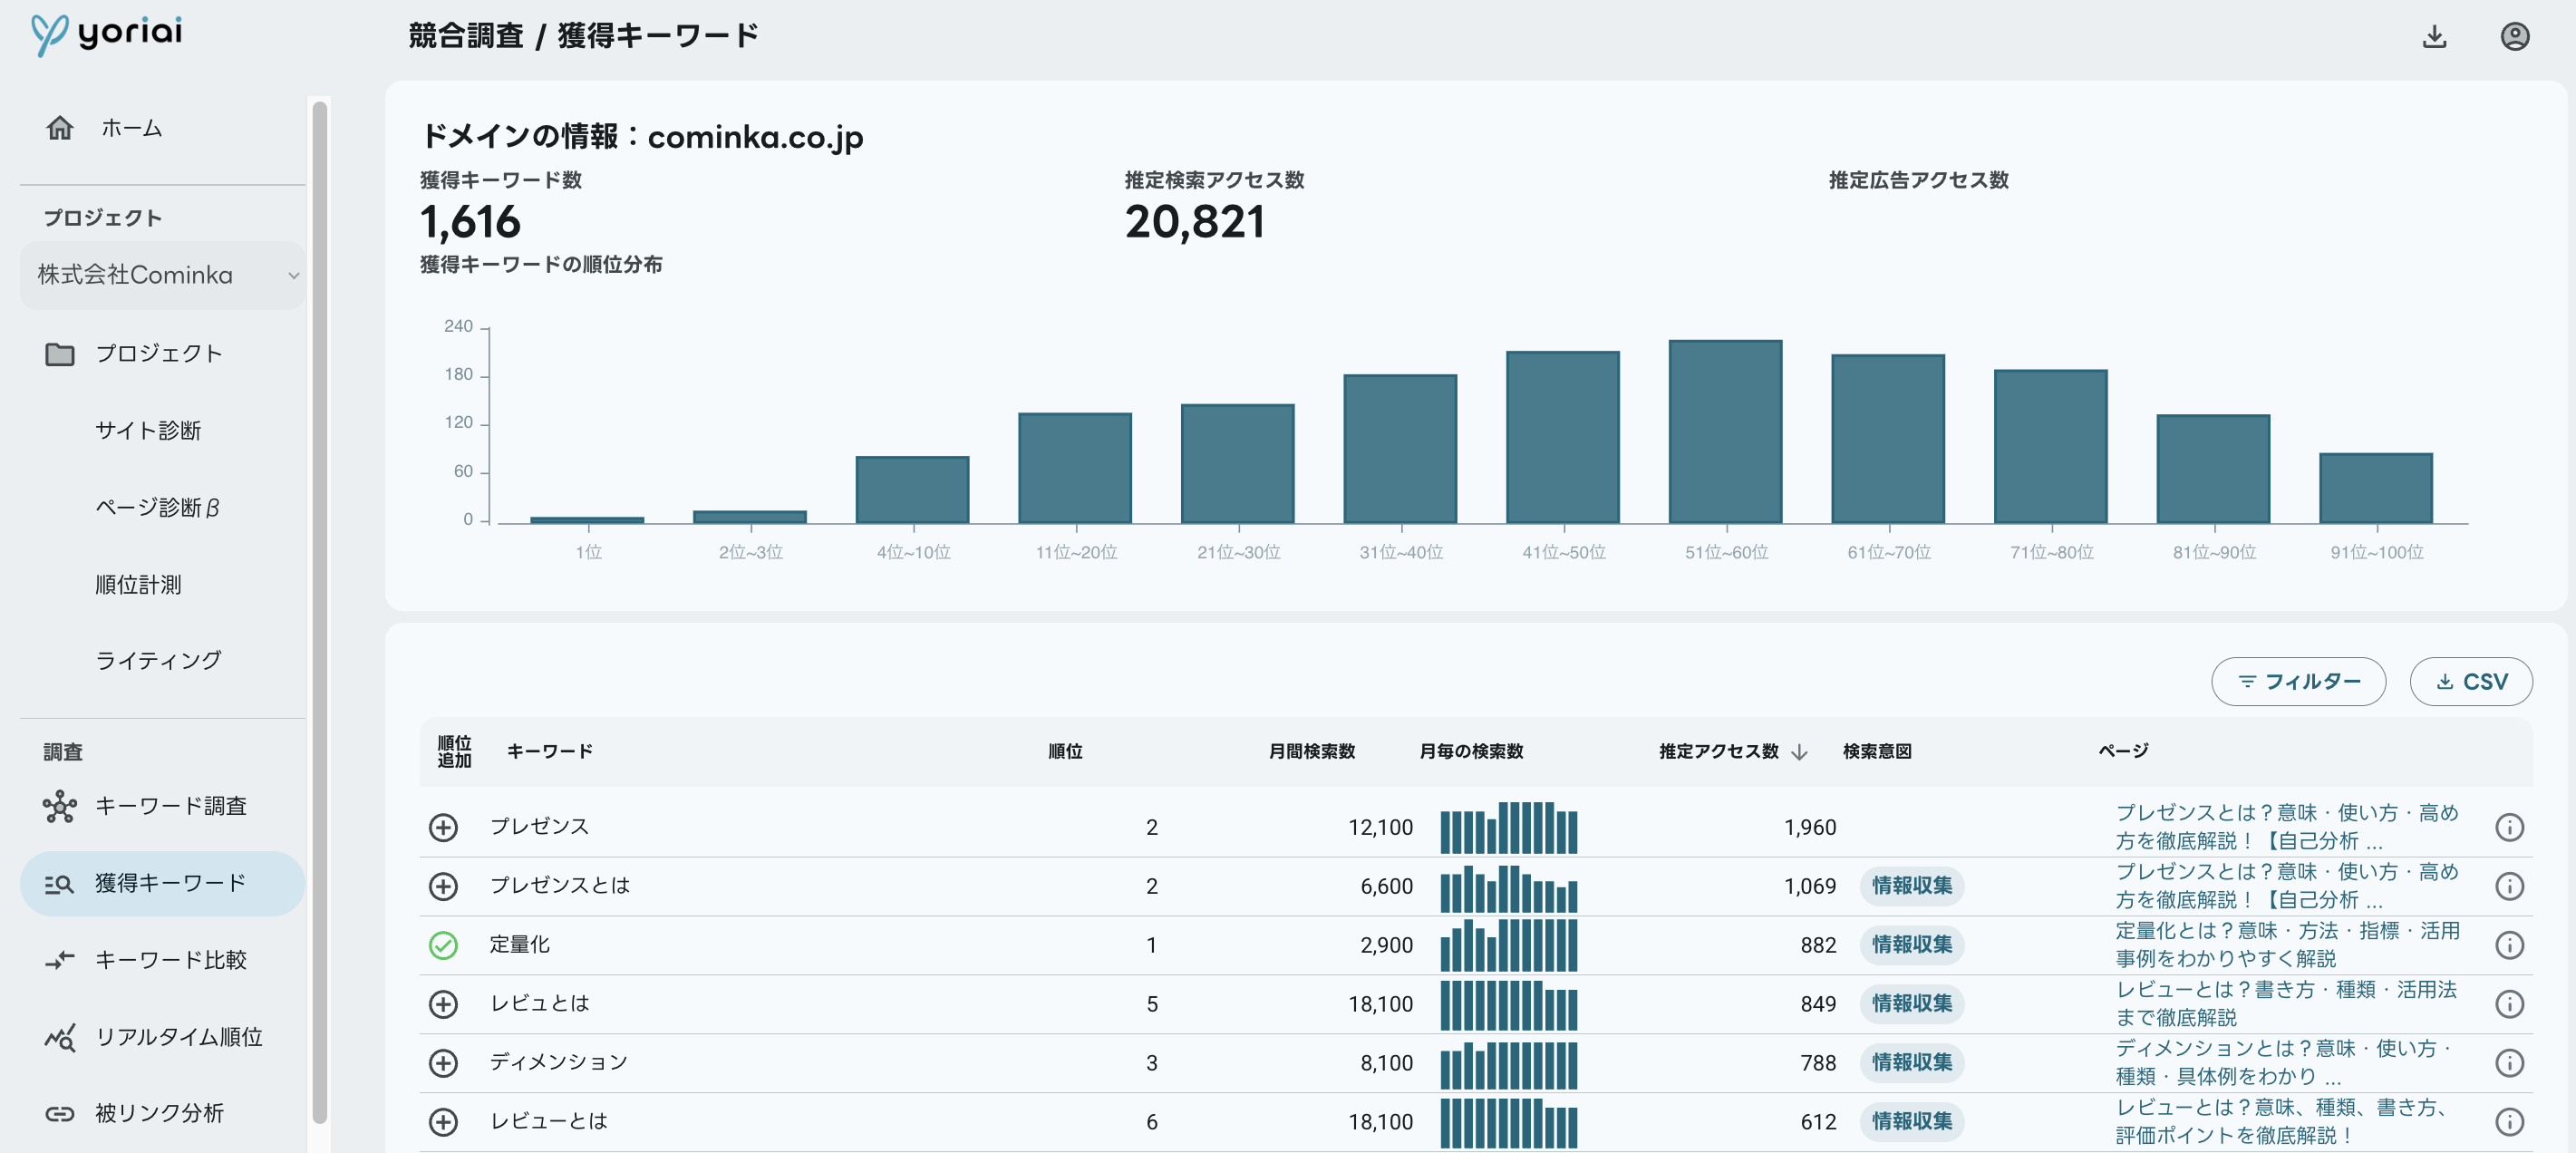Click the 20,821 estimated access value
The height and width of the screenshot is (1153, 2576).
coord(1195,222)
